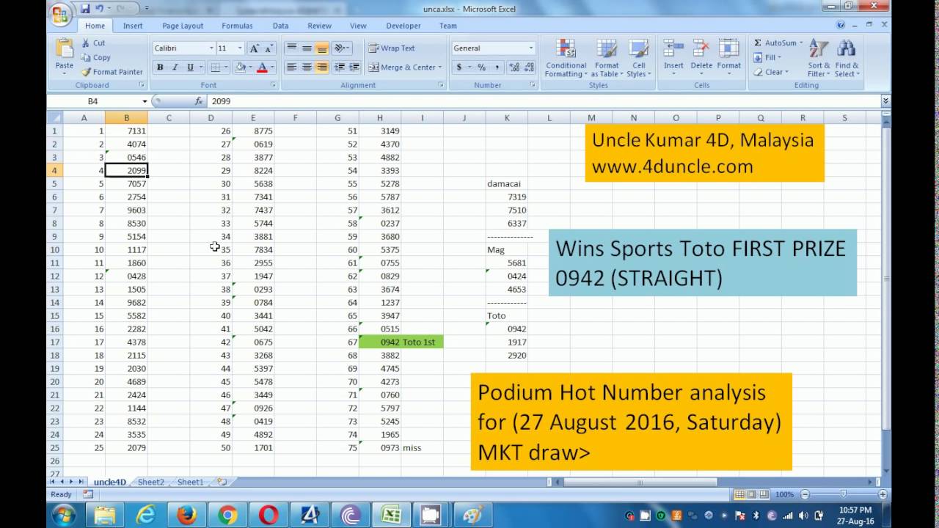This screenshot has width=939, height=528.
Task: Open the Data ribbon tab
Action: (280, 26)
